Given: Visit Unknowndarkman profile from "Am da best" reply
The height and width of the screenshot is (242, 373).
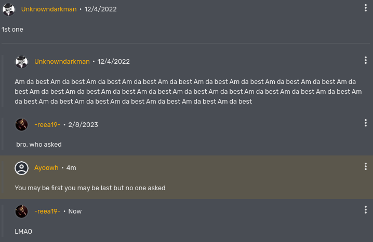Looking at the screenshot, I should click(62, 62).
